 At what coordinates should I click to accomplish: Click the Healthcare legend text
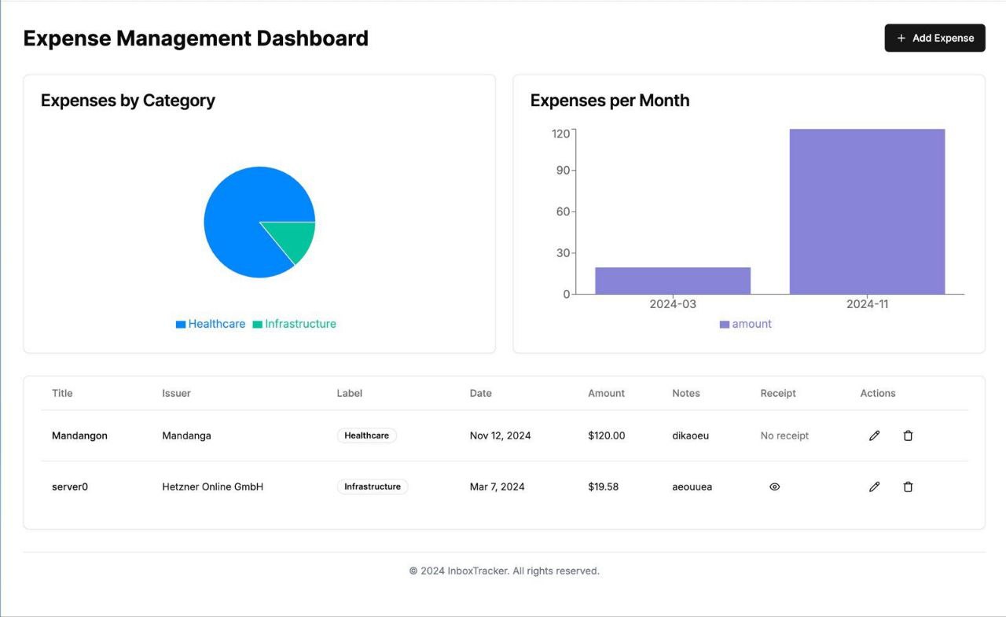tap(217, 324)
